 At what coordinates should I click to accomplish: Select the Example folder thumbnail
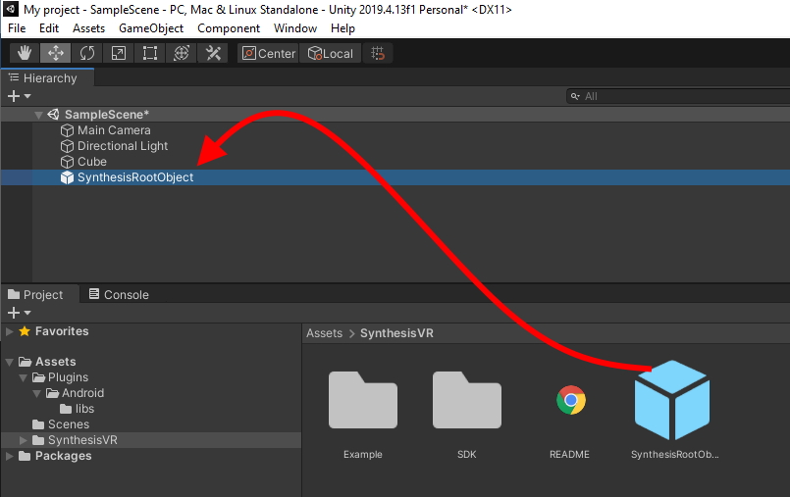[x=363, y=400]
